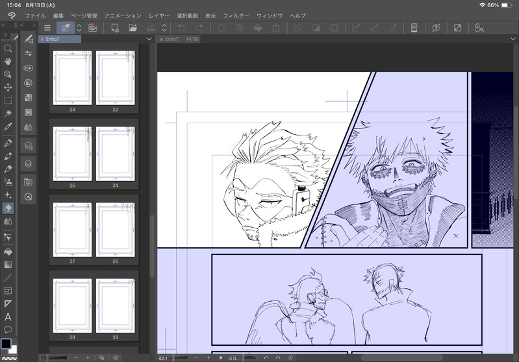Image resolution: width=519 pixels, height=362 pixels.
Task: Open smartphone companion mode icon
Action: 414,28
